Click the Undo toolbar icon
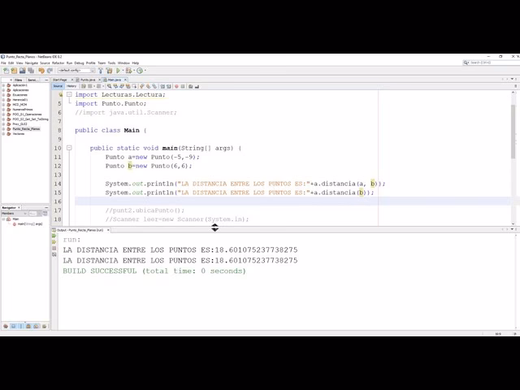This screenshot has height=390, width=520. click(41, 71)
